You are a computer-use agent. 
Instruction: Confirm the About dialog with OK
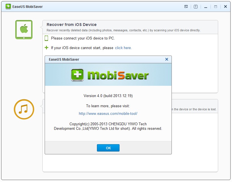pos(108,148)
